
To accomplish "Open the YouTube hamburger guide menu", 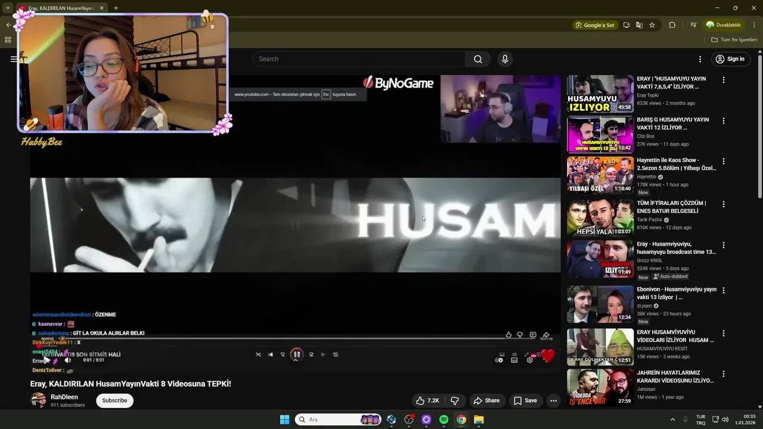I will (x=14, y=59).
